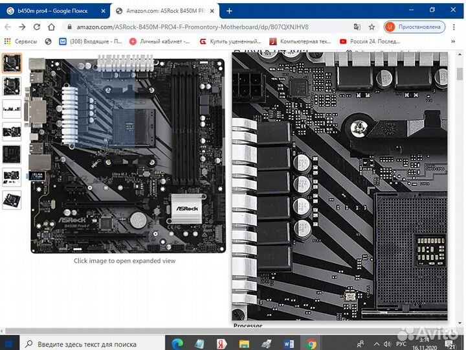
Task: Open a new browser tab
Action: tap(229, 11)
